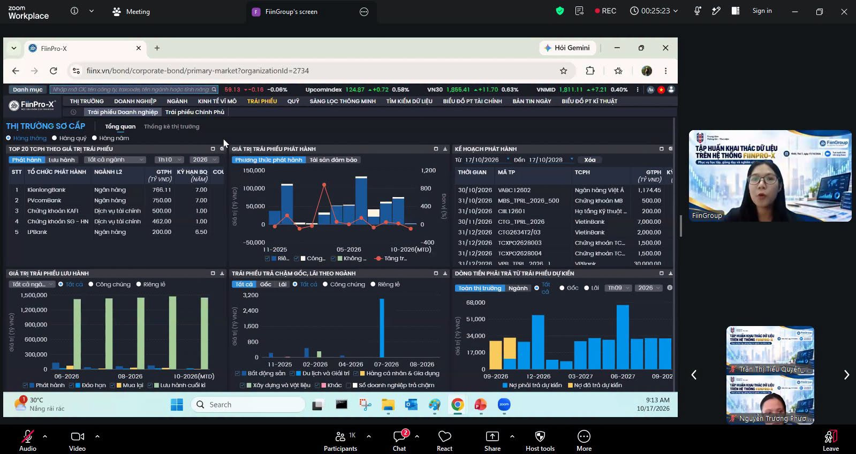The width and height of the screenshot is (856, 454).
Task: Click the Hỏi Gemini button
Action: click(566, 48)
